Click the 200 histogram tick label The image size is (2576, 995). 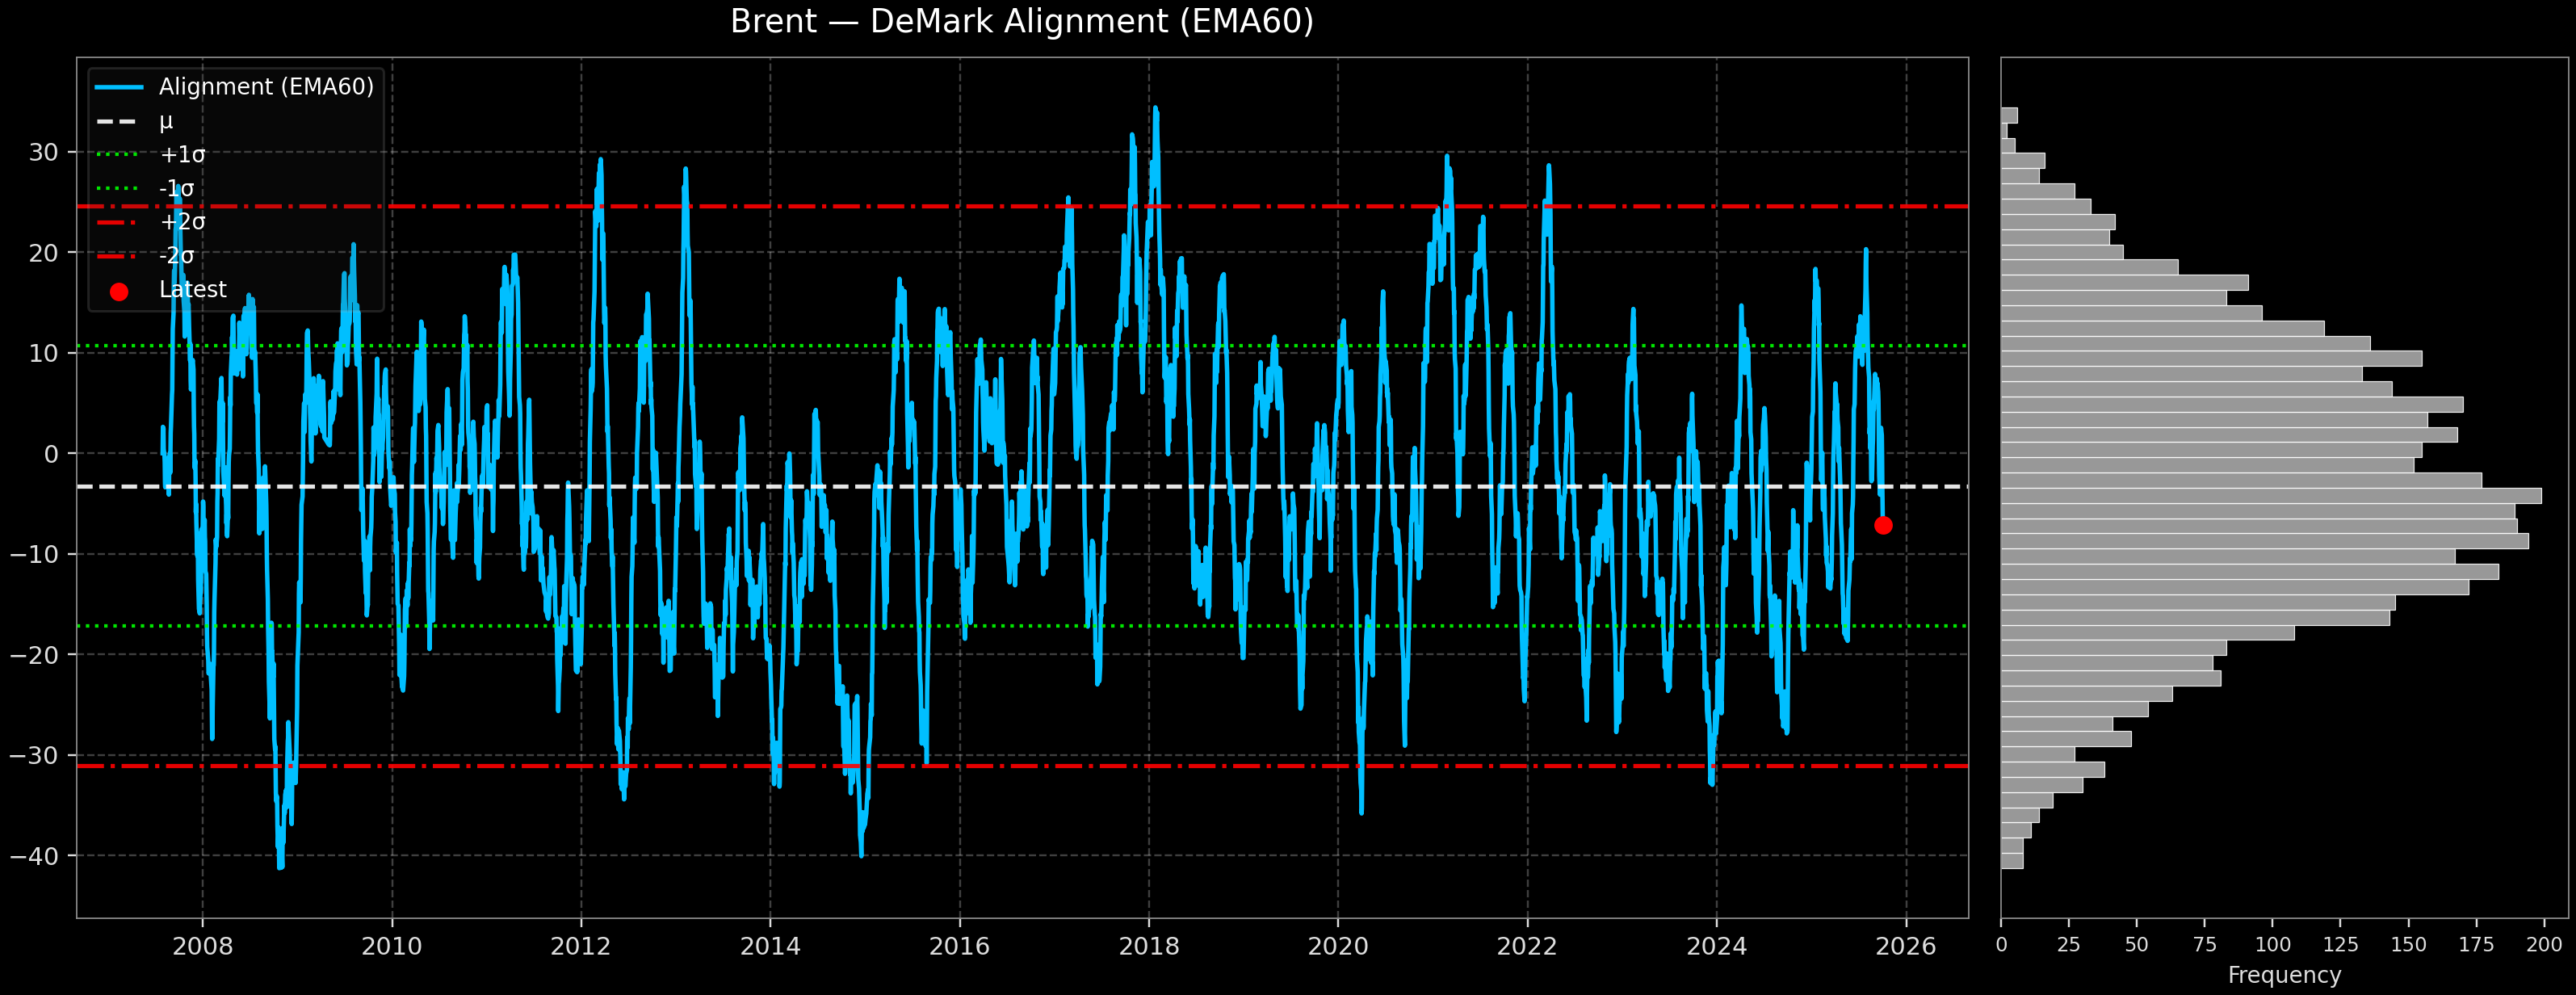click(2544, 945)
